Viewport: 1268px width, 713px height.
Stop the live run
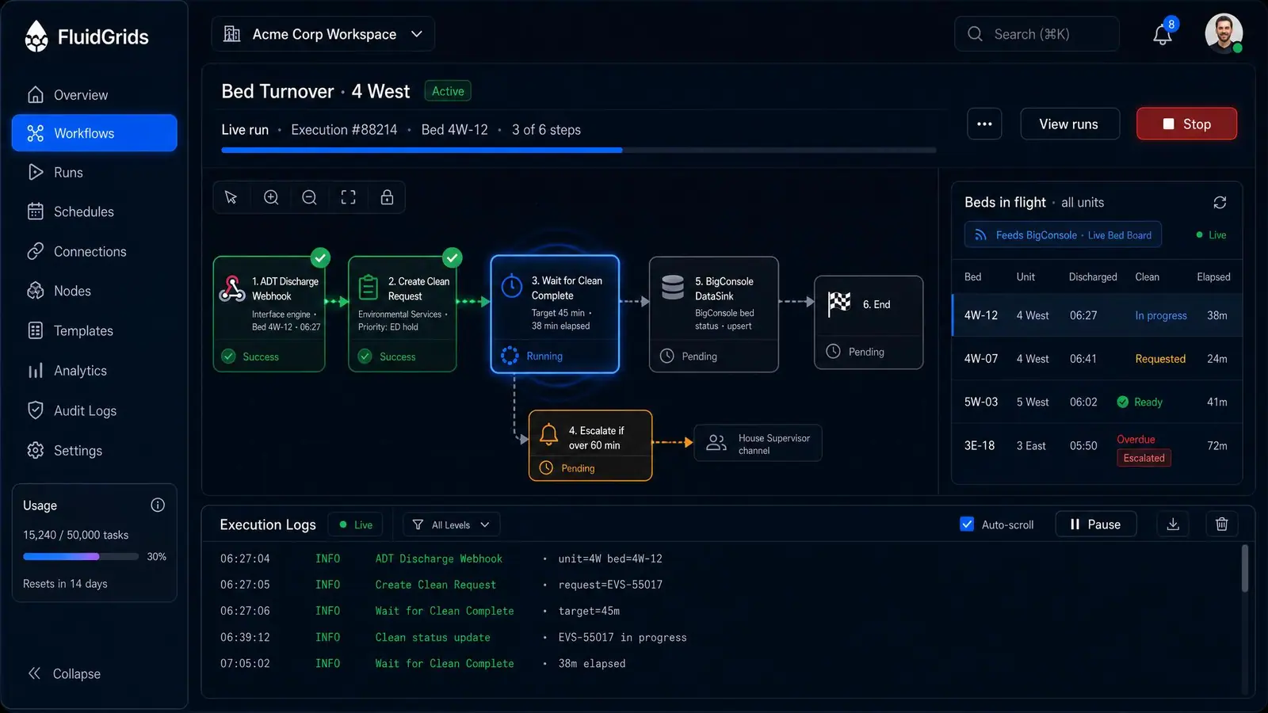[x=1186, y=124]
